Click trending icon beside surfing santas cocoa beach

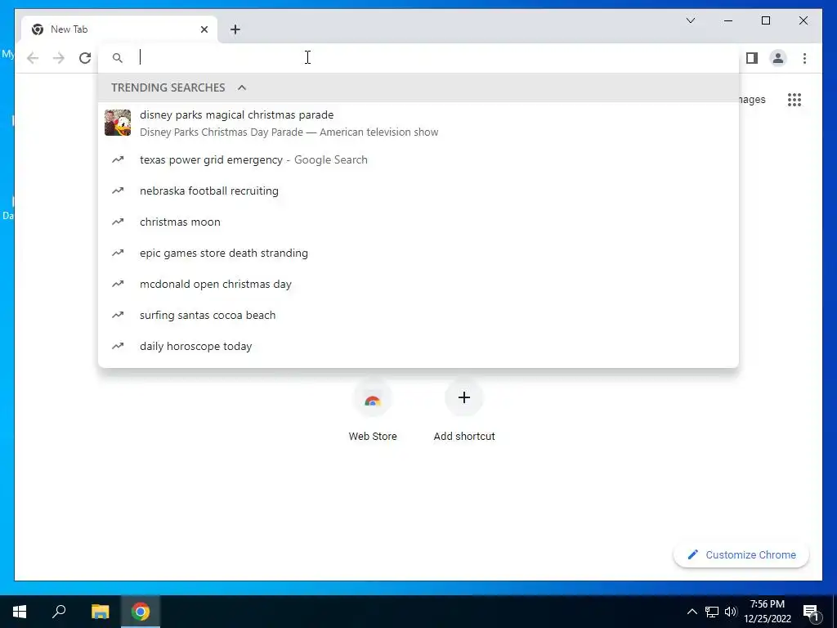tap(118, 315)
